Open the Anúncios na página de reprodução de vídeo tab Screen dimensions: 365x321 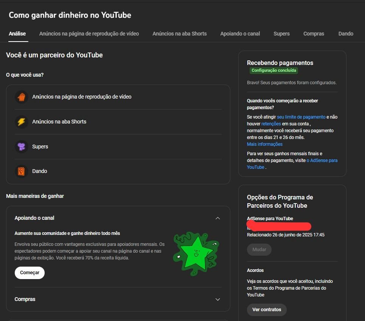pyautogui.click(x=89, y=34)
